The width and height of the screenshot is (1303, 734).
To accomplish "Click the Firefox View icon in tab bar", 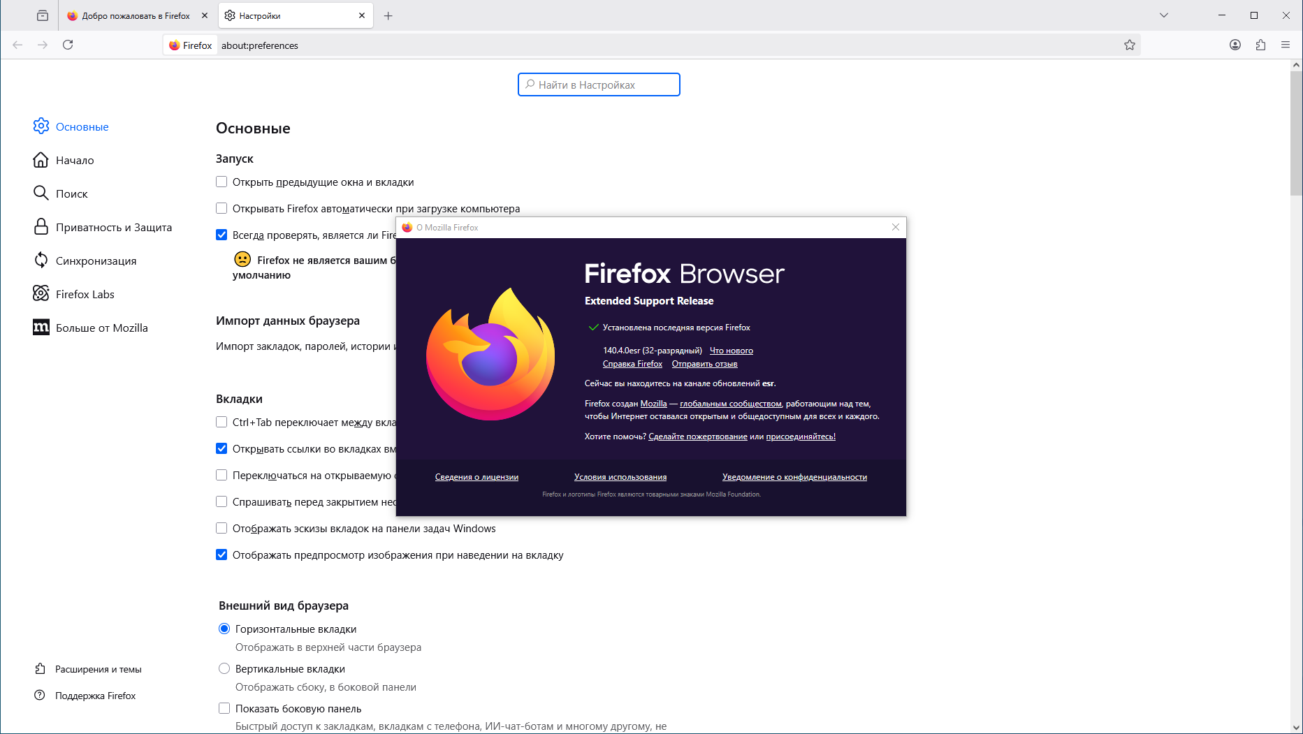I will [43, 15].
